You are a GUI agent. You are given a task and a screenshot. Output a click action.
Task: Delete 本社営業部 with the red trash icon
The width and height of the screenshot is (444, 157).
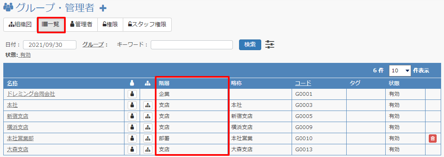432,138
